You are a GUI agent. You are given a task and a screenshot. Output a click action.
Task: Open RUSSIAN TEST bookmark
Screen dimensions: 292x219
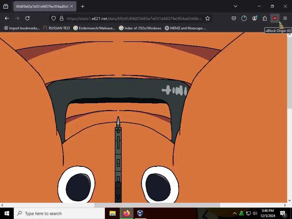pos(57,28)
